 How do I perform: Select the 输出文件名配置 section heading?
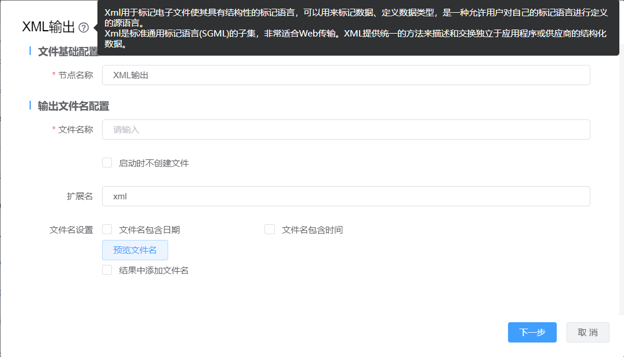(74, 106)
